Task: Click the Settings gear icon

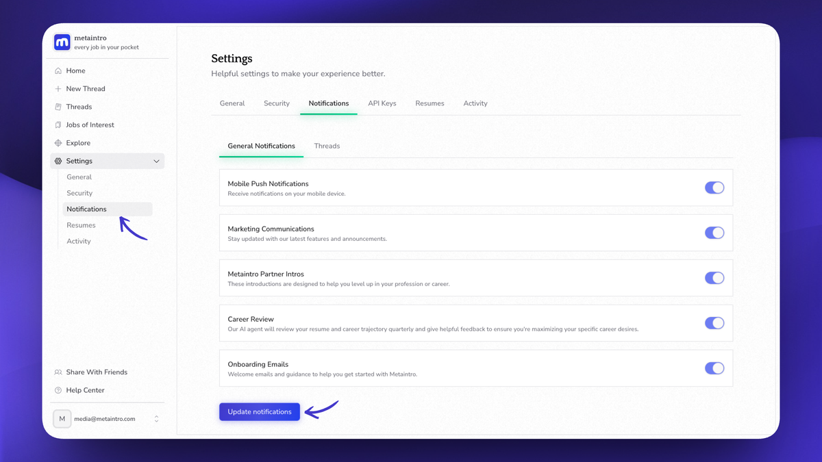Action: (58, 162)
